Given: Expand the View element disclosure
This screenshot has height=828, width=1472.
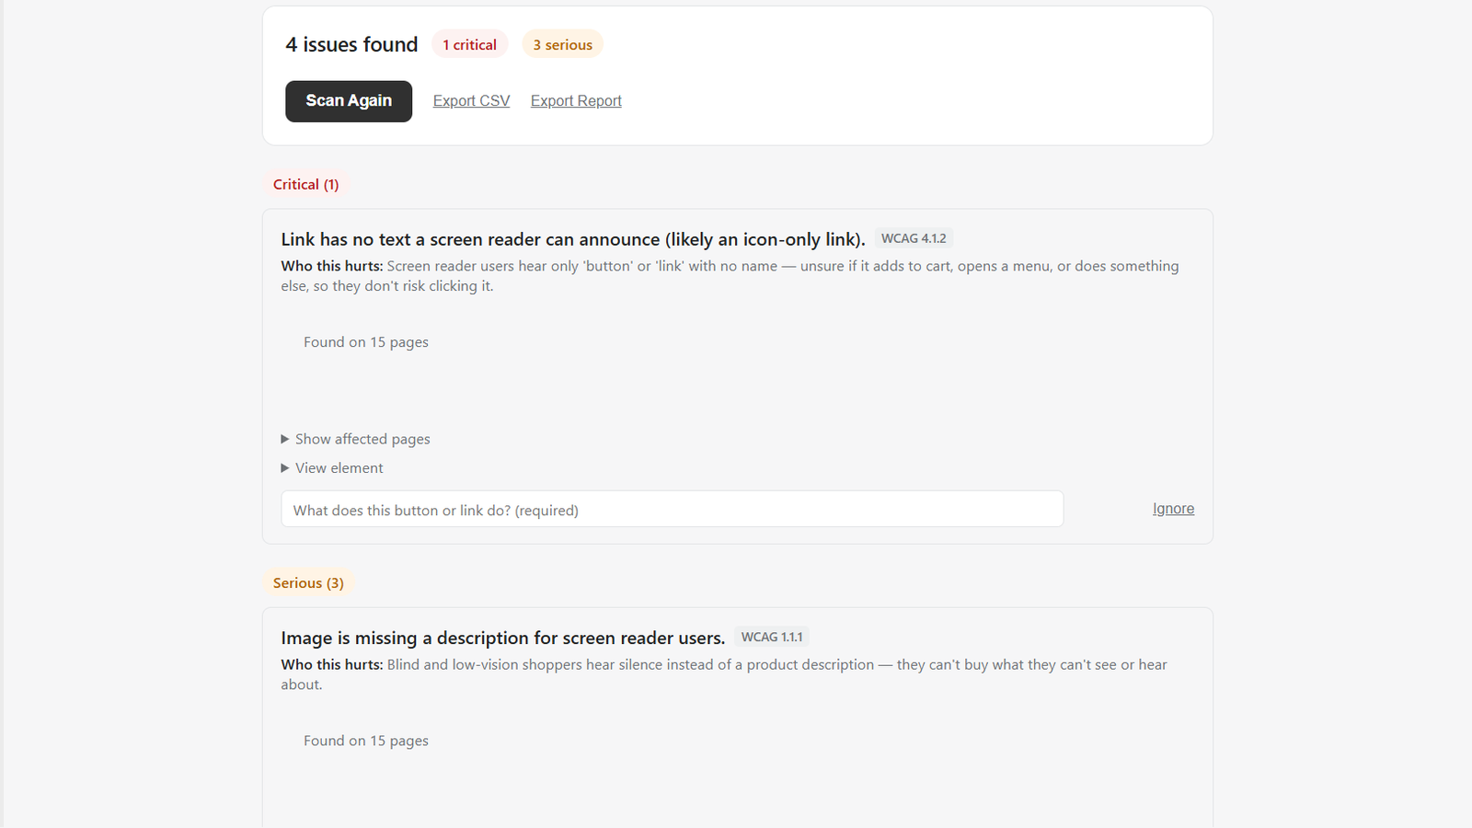Looking at the screenshot, I should click(x=332, y=468).
